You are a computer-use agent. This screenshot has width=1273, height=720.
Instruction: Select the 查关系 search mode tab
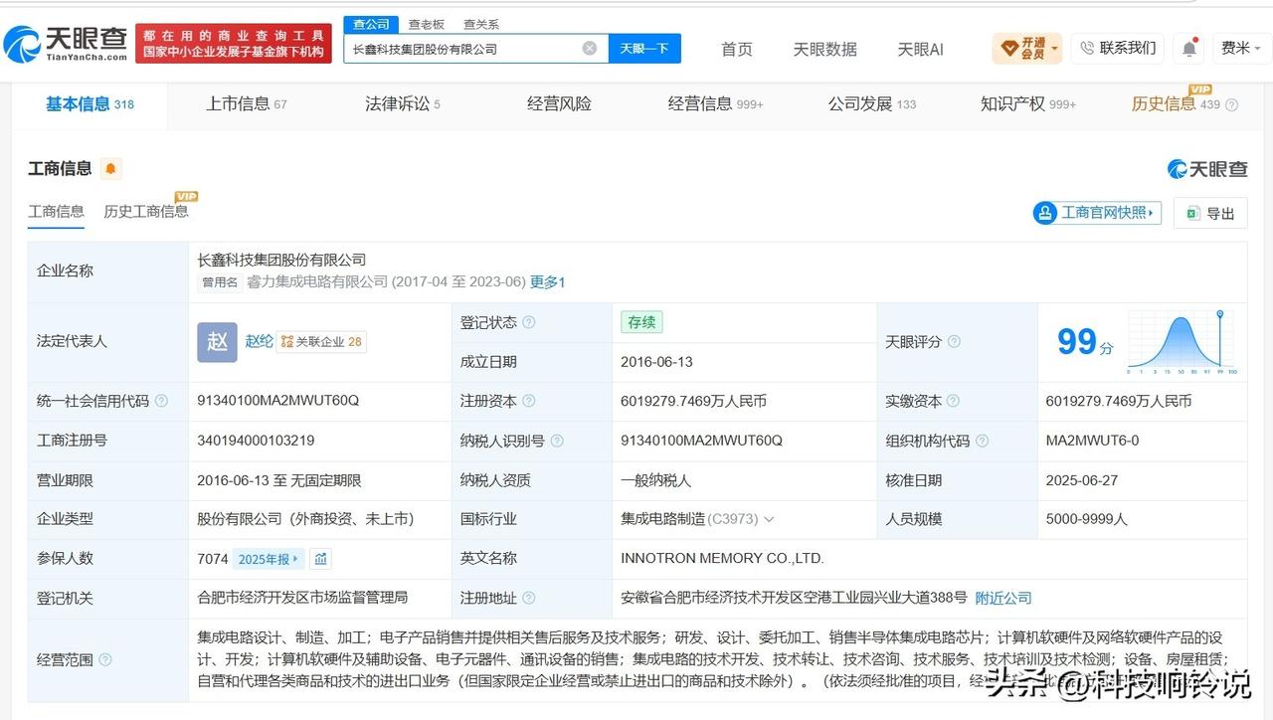tap(481, 24)
